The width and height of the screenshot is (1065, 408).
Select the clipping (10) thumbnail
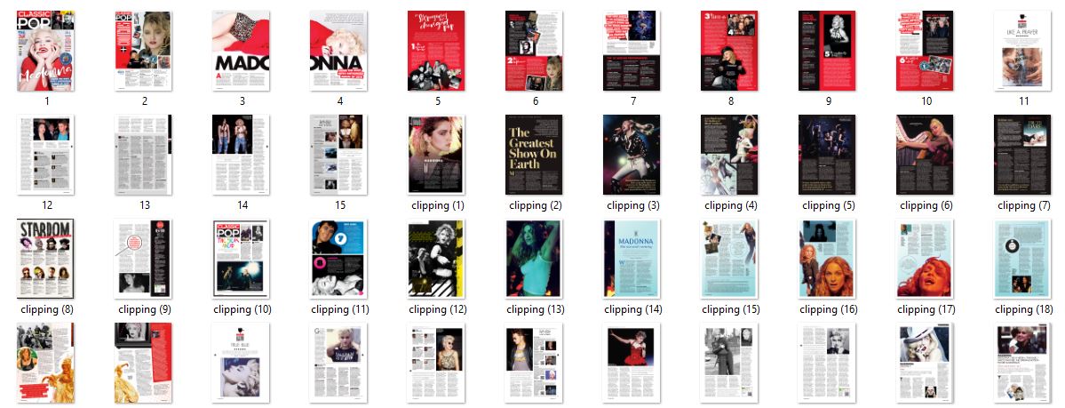[242, 259]
